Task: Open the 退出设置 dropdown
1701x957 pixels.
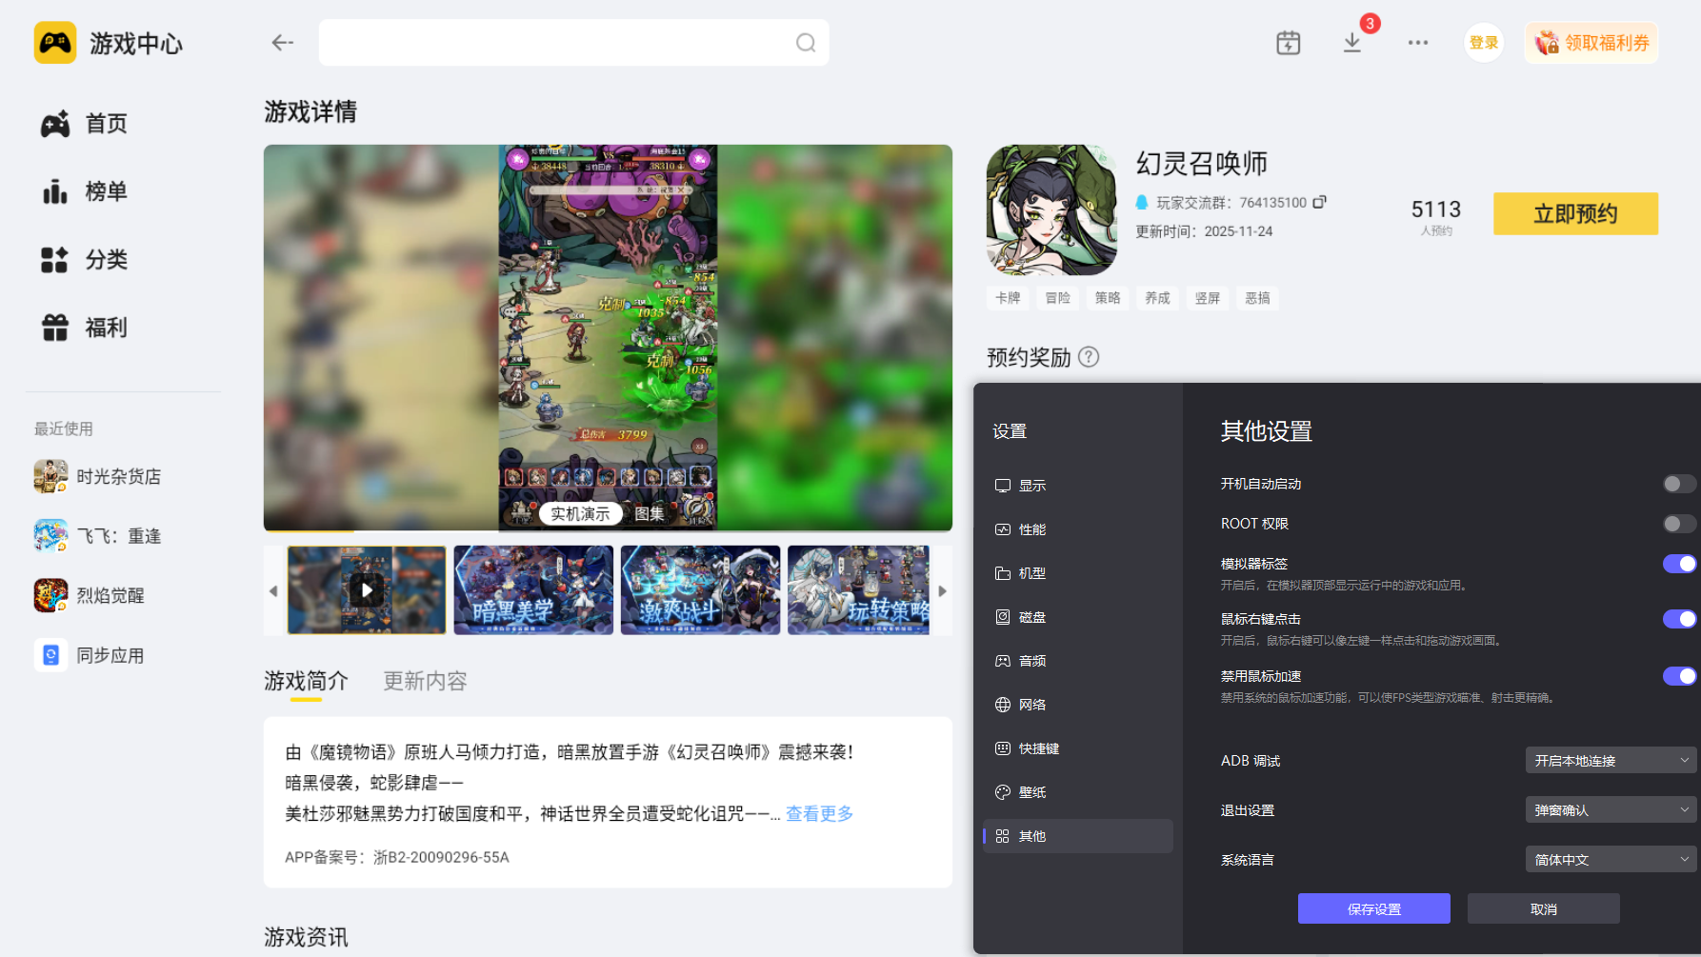Action: coord(1610,809)
